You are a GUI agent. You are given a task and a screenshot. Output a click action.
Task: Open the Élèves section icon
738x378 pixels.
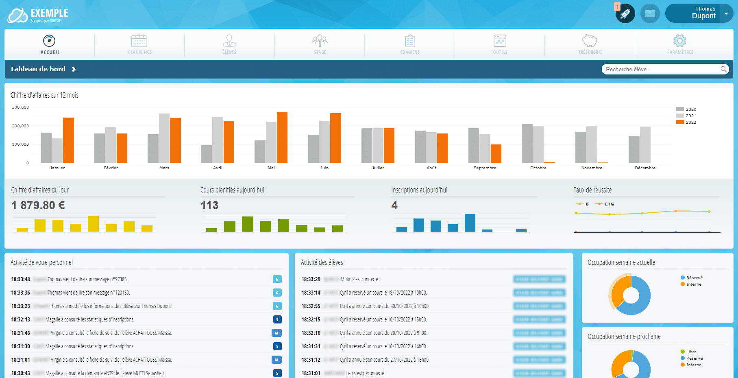tap(229, 41)
